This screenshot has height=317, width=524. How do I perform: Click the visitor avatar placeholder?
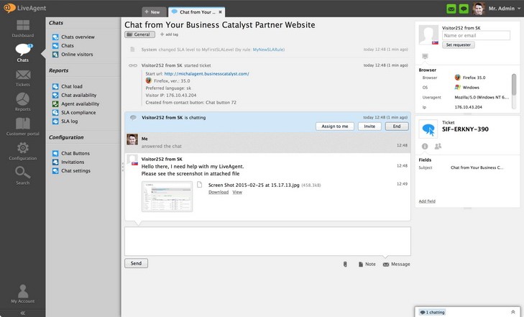point(428,35)
